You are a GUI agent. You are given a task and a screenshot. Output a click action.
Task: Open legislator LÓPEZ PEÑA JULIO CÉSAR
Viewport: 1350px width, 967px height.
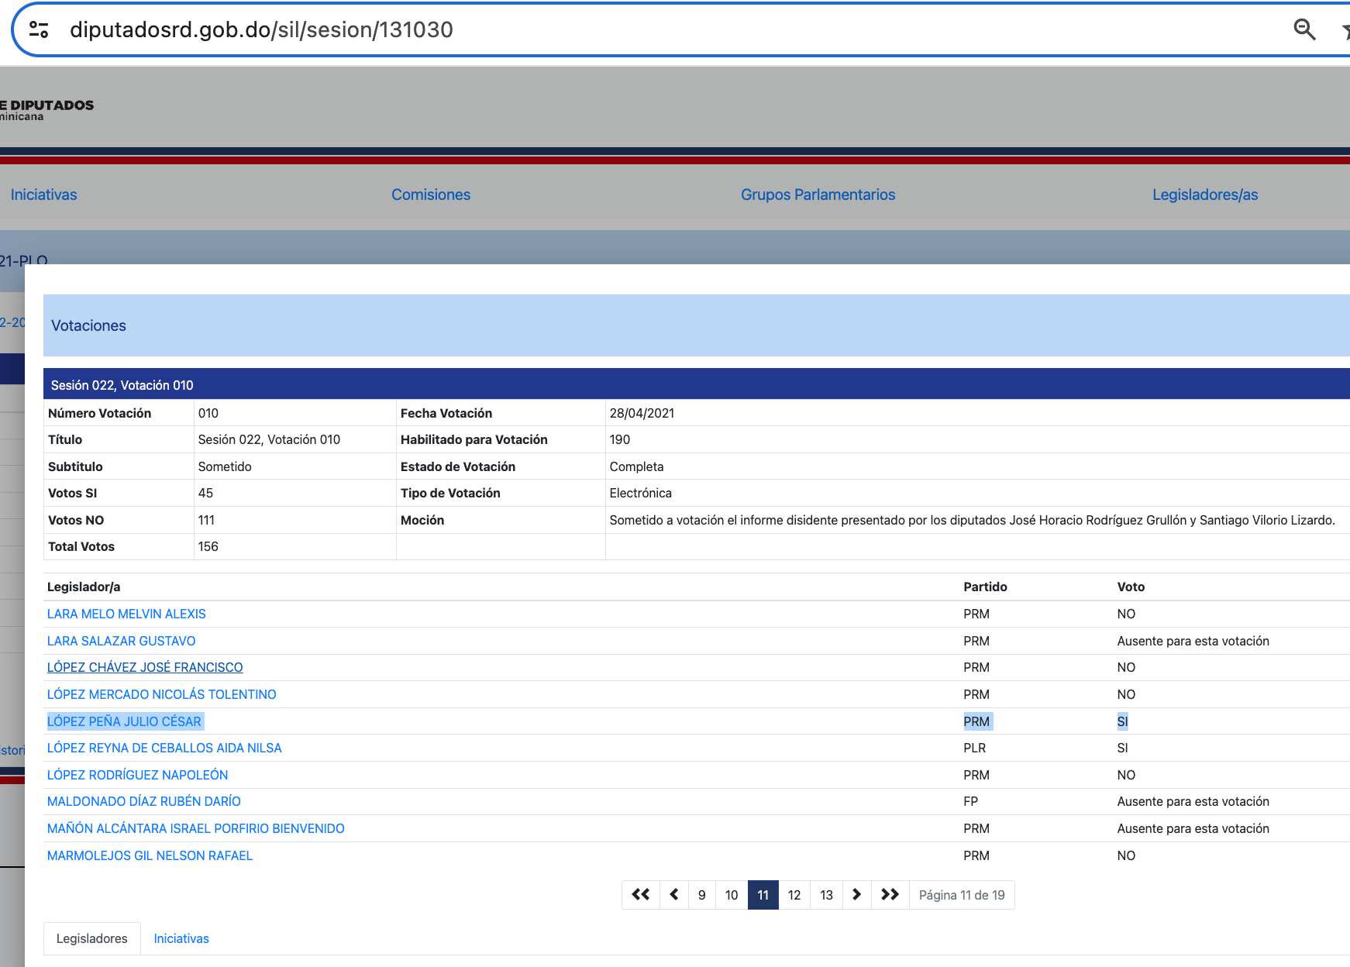point(124,721)
